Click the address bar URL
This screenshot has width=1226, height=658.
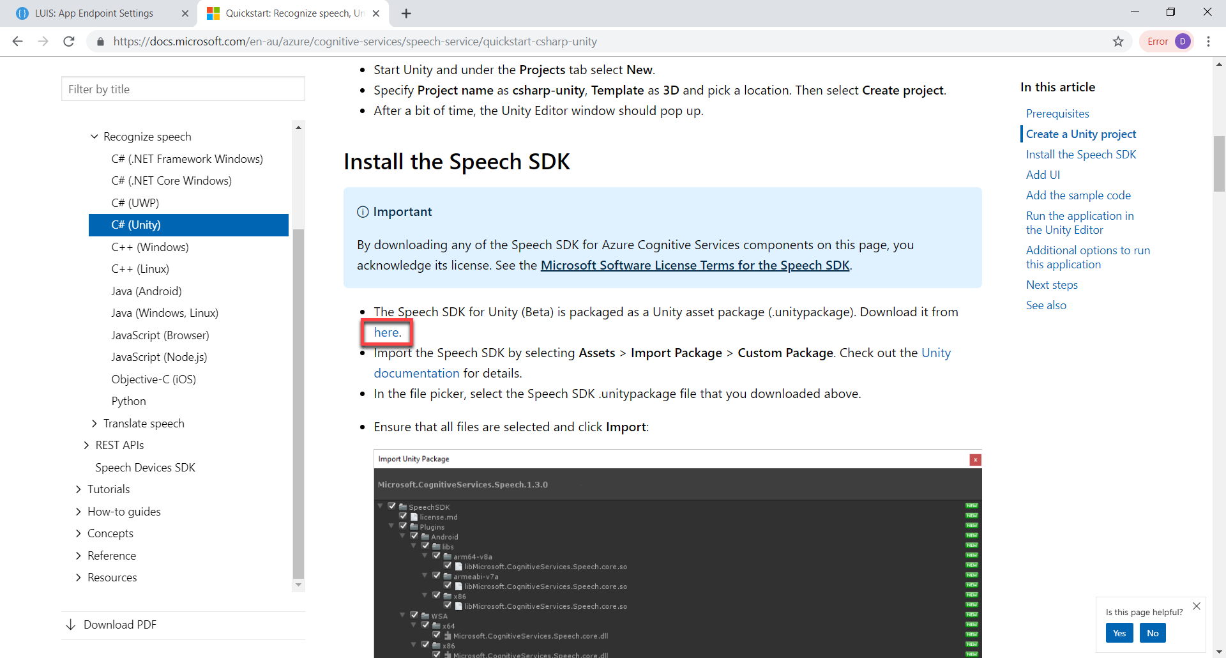(355, 42)
